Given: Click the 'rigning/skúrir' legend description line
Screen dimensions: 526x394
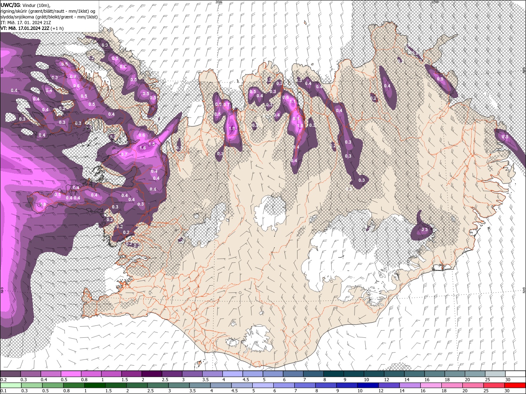Looking at the screenshot, I should [48, 11].
